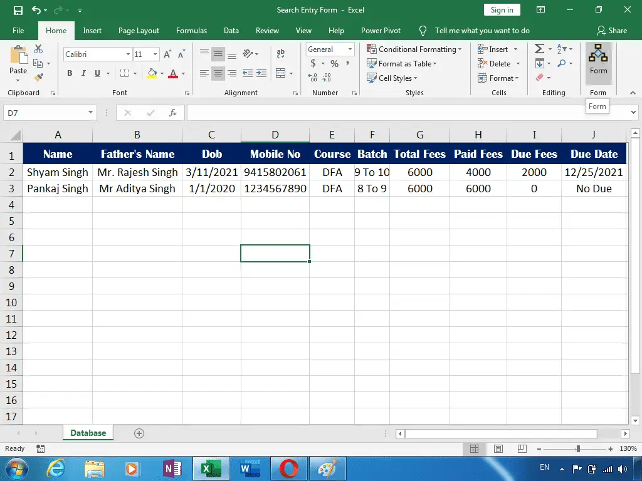This screenshot has width=642, height=481.
Task: Open the File tab
Action: (x=18, y=31)
